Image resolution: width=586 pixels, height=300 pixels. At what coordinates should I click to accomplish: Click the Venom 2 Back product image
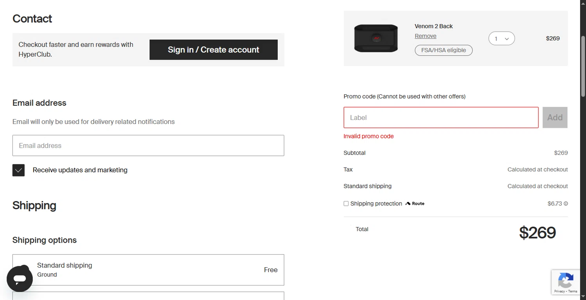tap(376, 38)
